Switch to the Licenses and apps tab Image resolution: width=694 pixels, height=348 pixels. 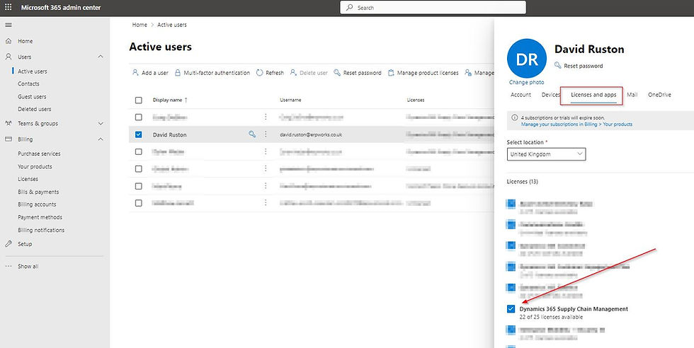(593, 95)
